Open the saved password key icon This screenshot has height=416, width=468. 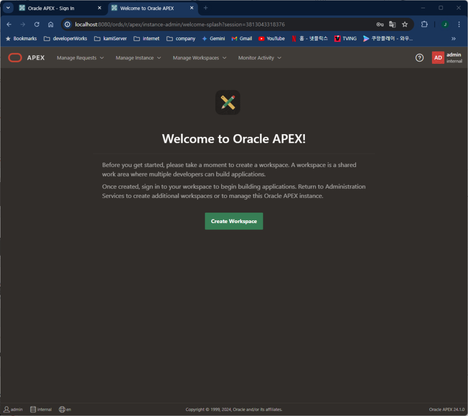click(380, 25)
